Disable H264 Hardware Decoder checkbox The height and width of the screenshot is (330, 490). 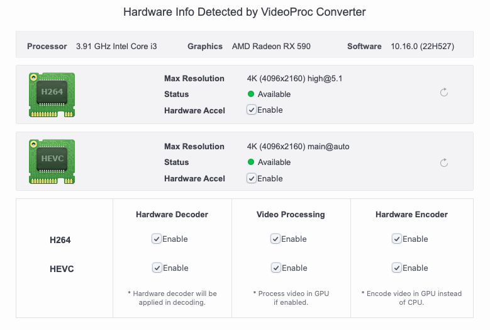pos(157,239)
